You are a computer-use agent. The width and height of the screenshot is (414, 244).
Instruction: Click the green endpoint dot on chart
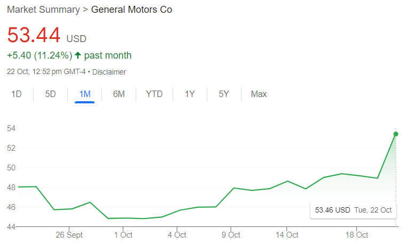pyautogui.click(x=396, y=134)
